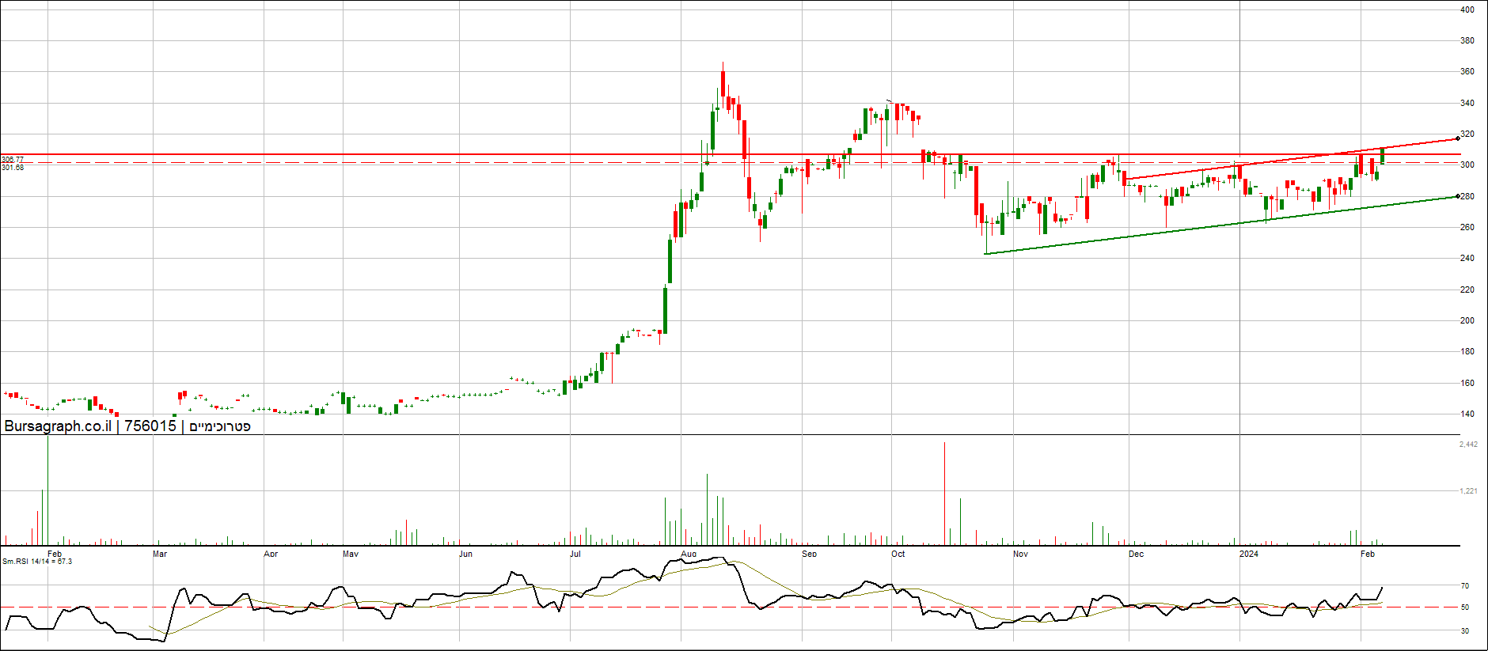Select the RSI 70 level label
Viewport: 1488px width, 651px height.
[x=1465, y=586]
